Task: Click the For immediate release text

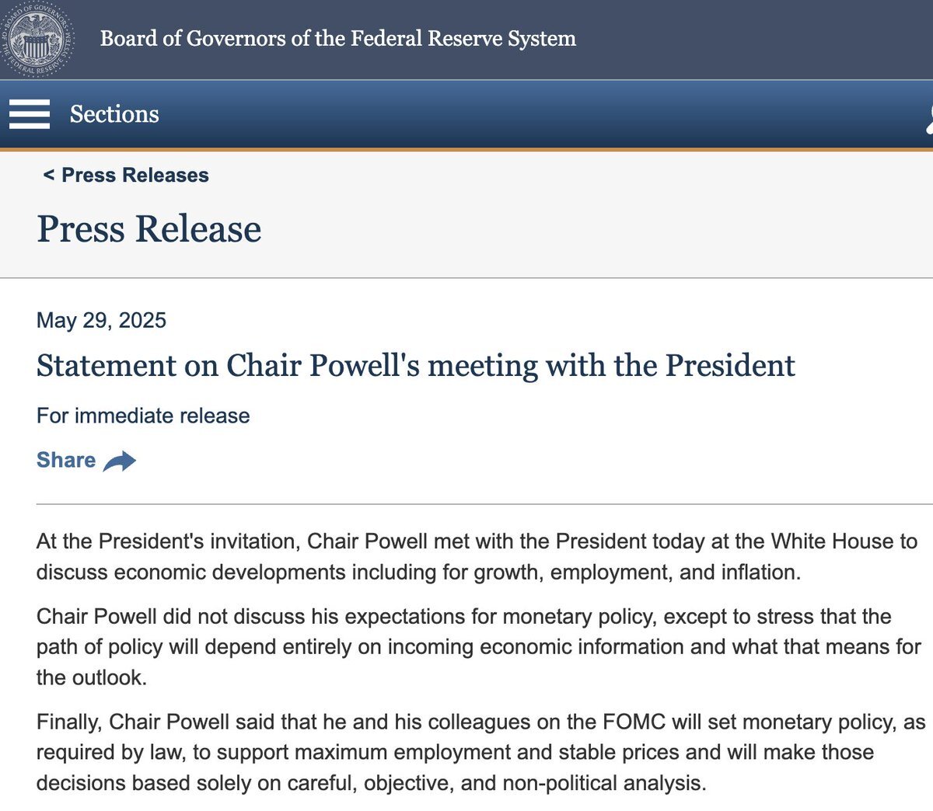Action: click(x=143, y=416)
